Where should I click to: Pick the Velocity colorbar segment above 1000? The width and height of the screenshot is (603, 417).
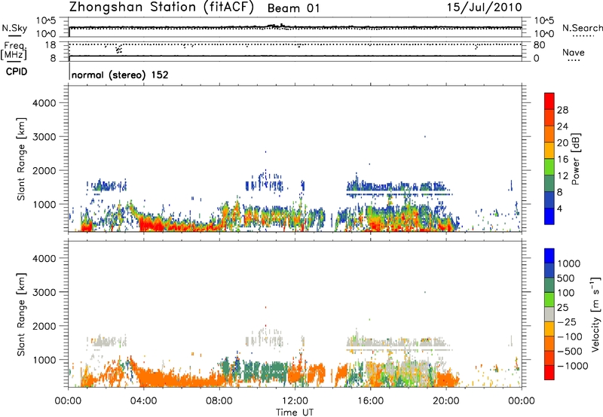pos(549,256)
